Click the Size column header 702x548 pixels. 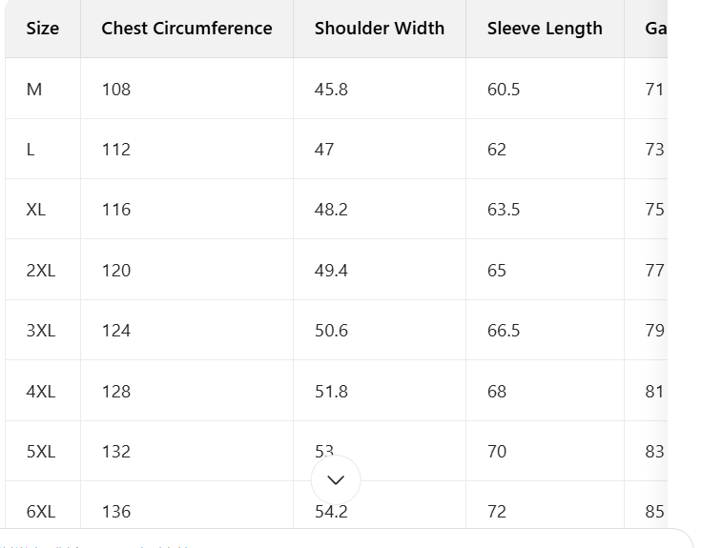pos(42,29)
